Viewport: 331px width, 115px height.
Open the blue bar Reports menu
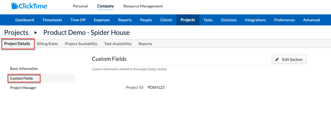click(x=125, y=20)
